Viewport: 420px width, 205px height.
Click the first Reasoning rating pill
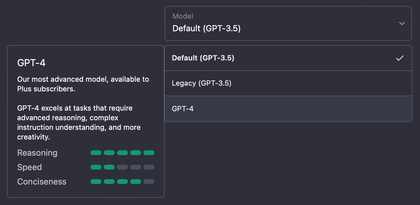pos(96,153)
